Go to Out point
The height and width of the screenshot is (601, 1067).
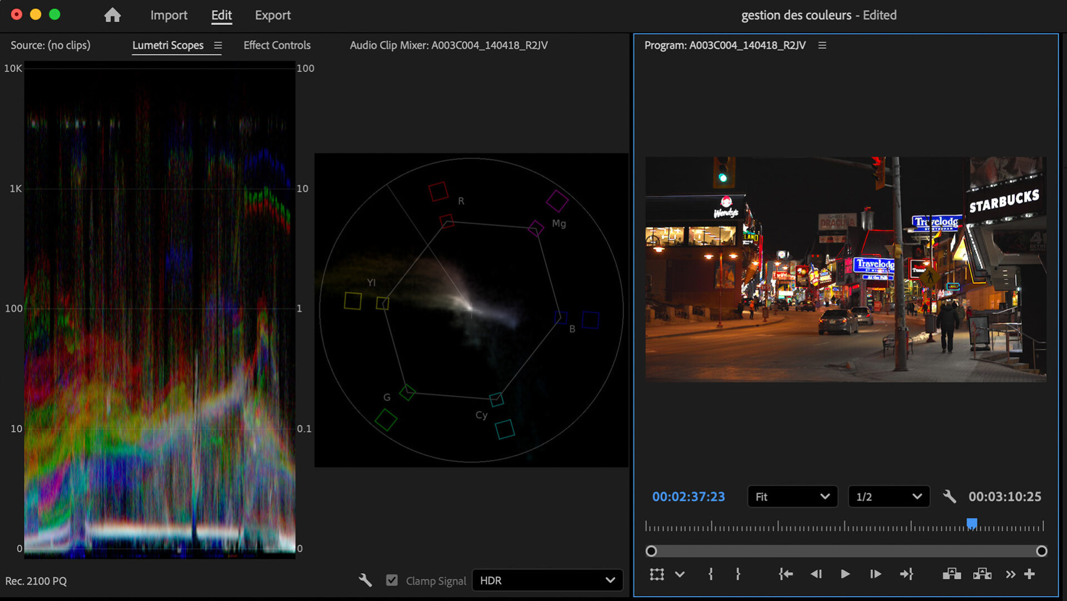pos(906,574)
